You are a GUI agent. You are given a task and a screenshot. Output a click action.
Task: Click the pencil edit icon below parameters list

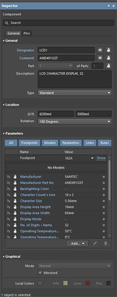tap(95, 243)
